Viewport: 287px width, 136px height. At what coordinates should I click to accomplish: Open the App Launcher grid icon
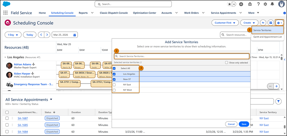pos(5,13)
